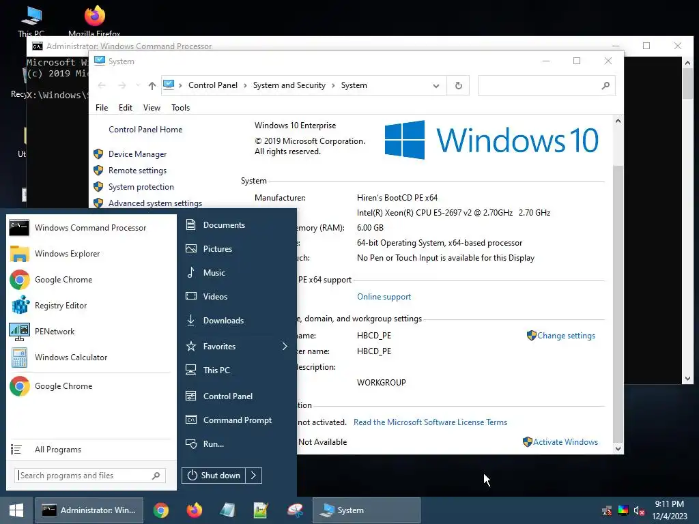Expand chevron after Control Panel breadcrumb

click(245, 85)
